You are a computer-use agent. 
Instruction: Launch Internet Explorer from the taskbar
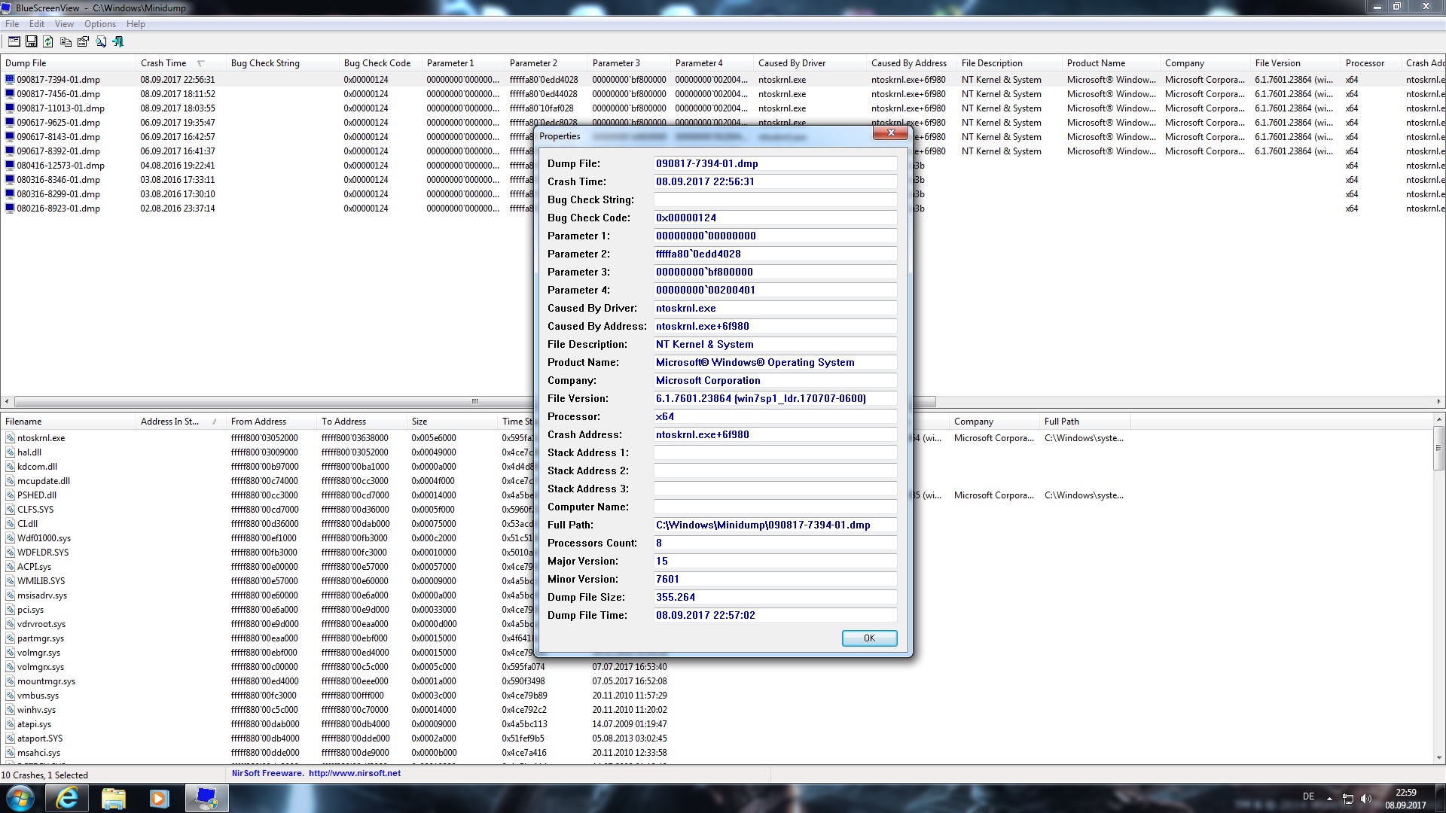[x=67, y=798]
